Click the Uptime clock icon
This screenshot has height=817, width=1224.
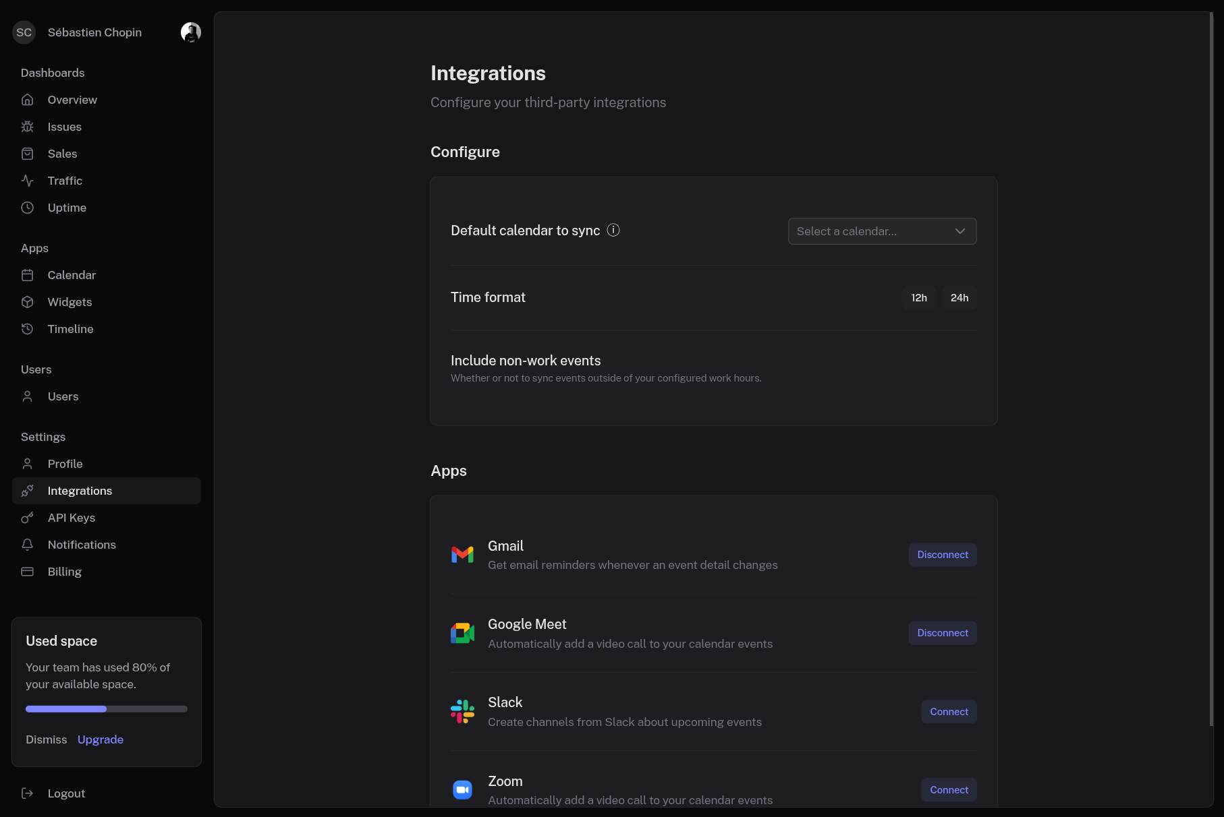tap(27, 208)
